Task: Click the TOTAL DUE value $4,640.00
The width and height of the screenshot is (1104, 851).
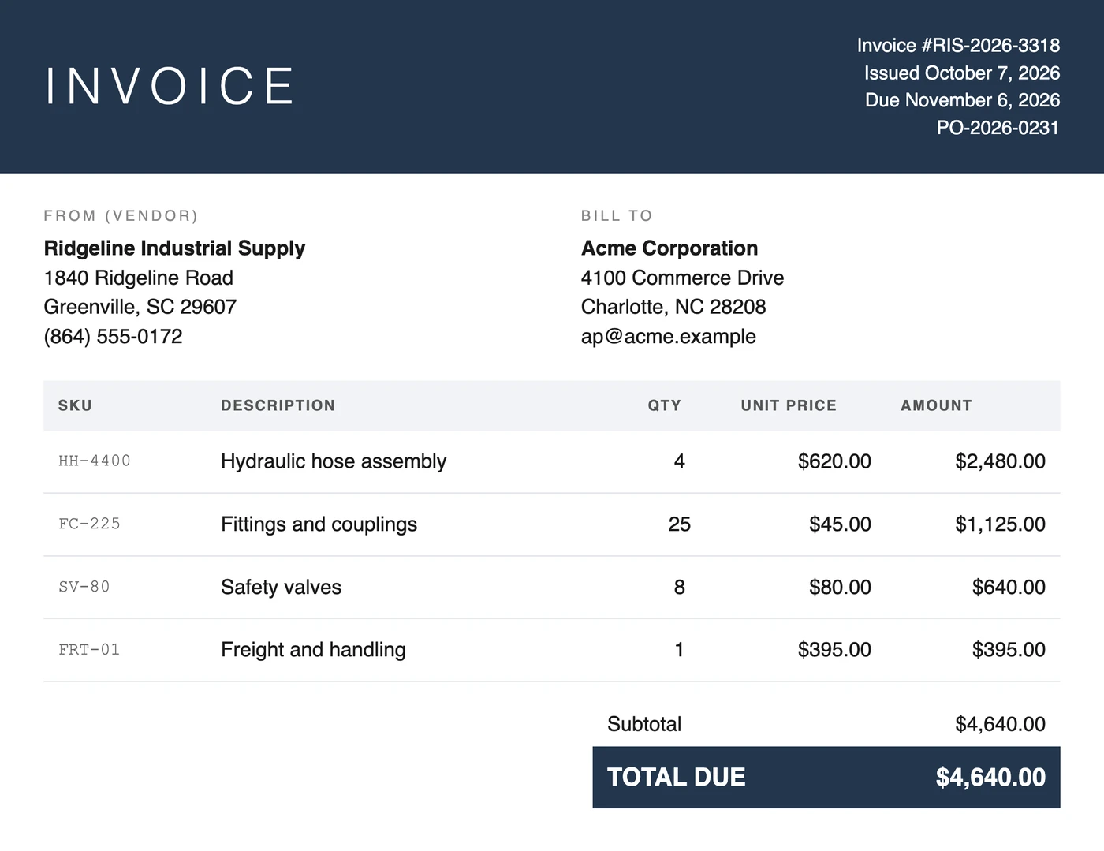Action: (x=990, y=778)
